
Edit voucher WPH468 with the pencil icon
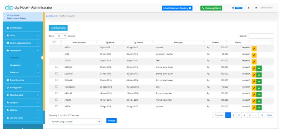[254, 82]
